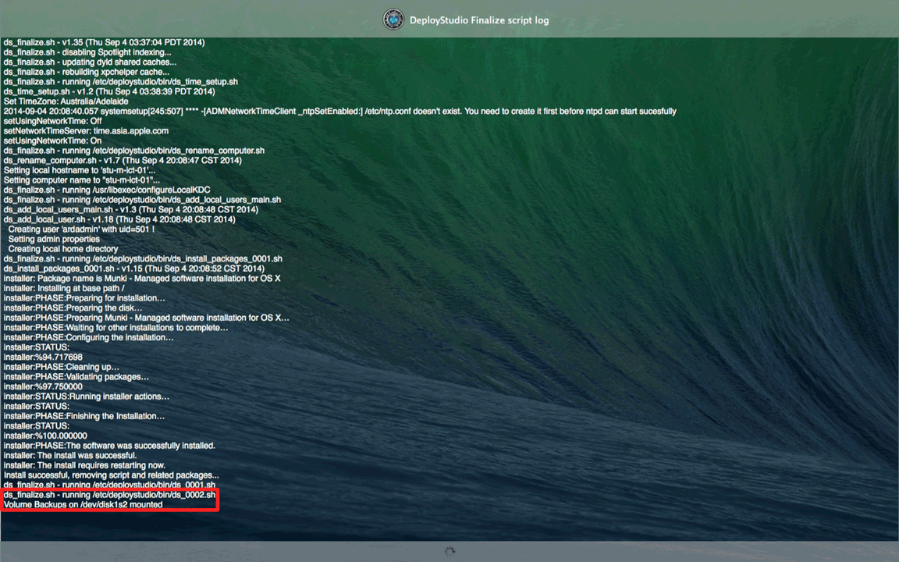Viewport: 899px width, 562px height.
Task: Click the 'DeployStudio Finalize script log' title
Action: coord(478,20)
